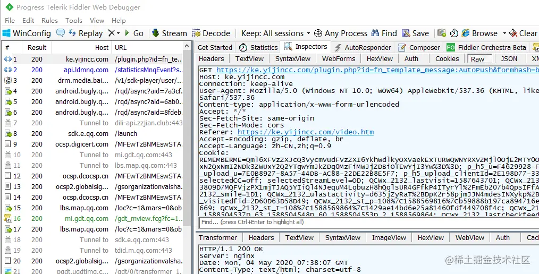Open the AutoResponder tab
The image size is (539, 274).
(363, 47)
